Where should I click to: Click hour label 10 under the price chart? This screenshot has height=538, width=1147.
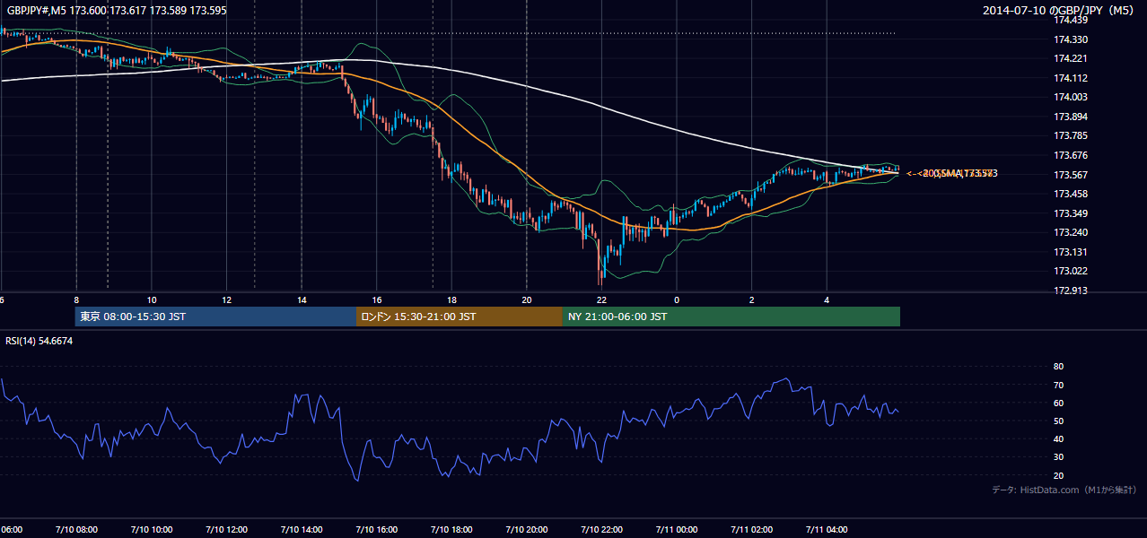point(152,300)
